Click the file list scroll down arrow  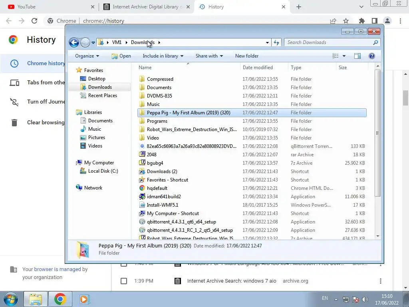coord(378,236)
